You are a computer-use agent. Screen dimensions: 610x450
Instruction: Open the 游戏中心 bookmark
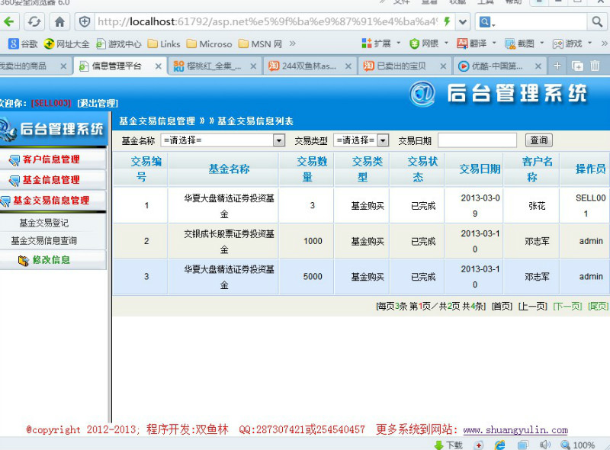click(119, 44)
